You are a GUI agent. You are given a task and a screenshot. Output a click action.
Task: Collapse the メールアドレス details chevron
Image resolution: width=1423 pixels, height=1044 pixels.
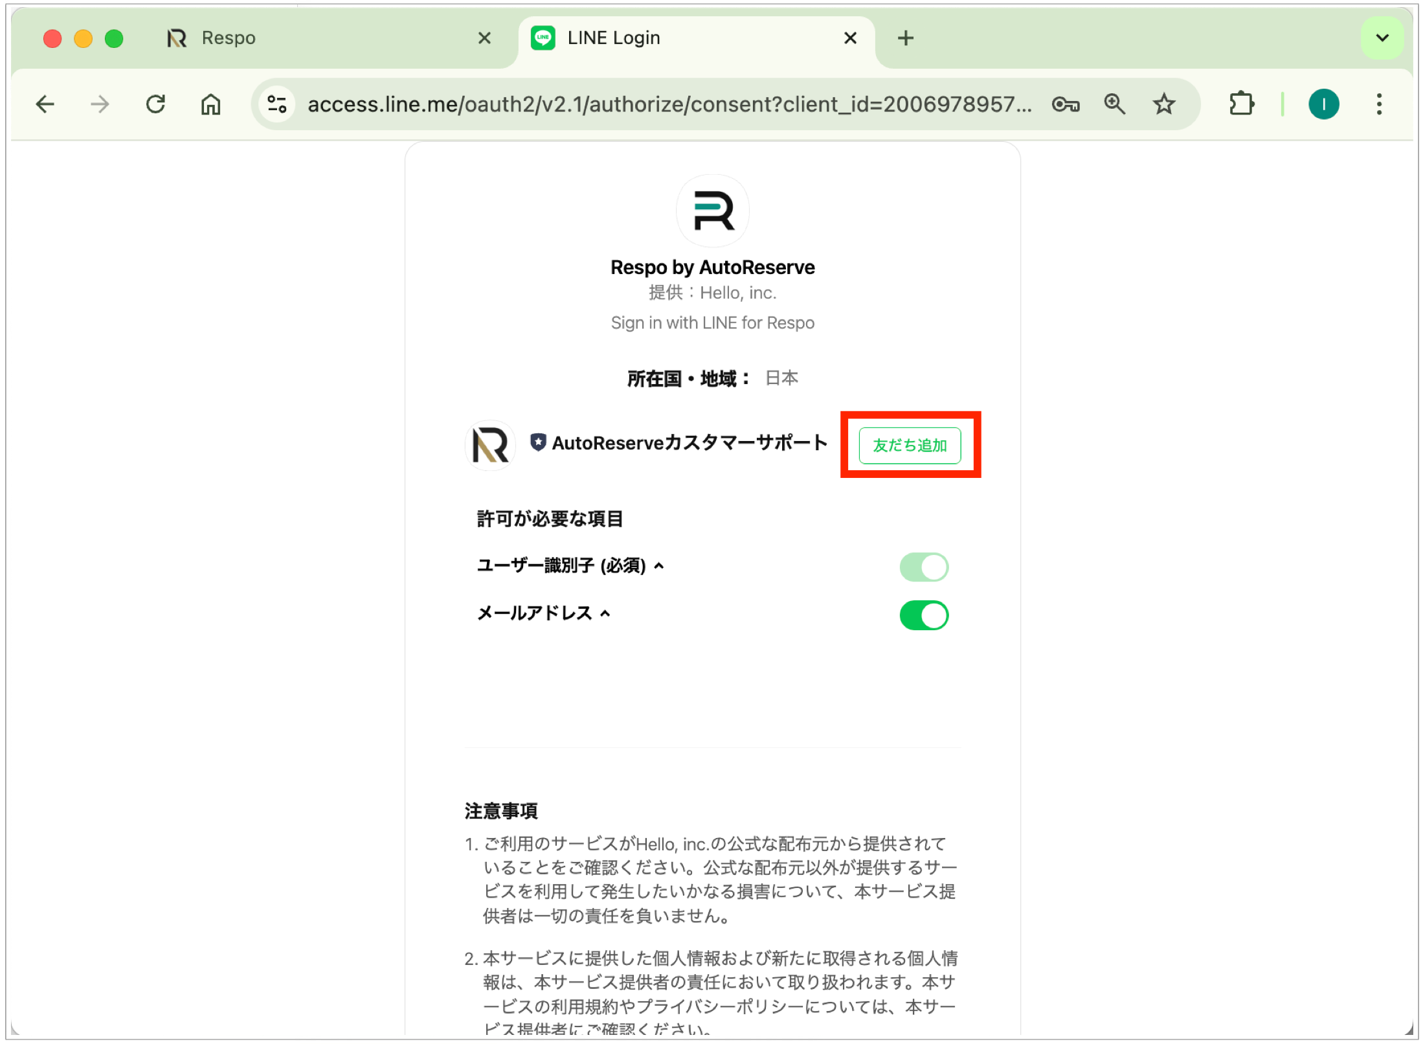pyautogui.click(x=605, y=614)
